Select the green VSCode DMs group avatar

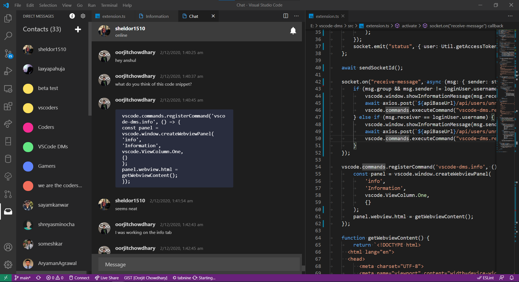pyautogui.click(x=28, y=147)
